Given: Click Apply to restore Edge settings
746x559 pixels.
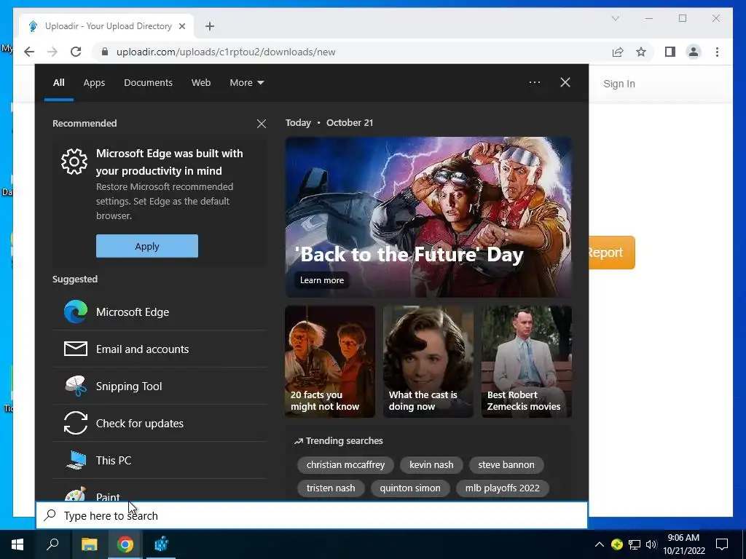Looking at the screenshot, I should tap(147, 246).
